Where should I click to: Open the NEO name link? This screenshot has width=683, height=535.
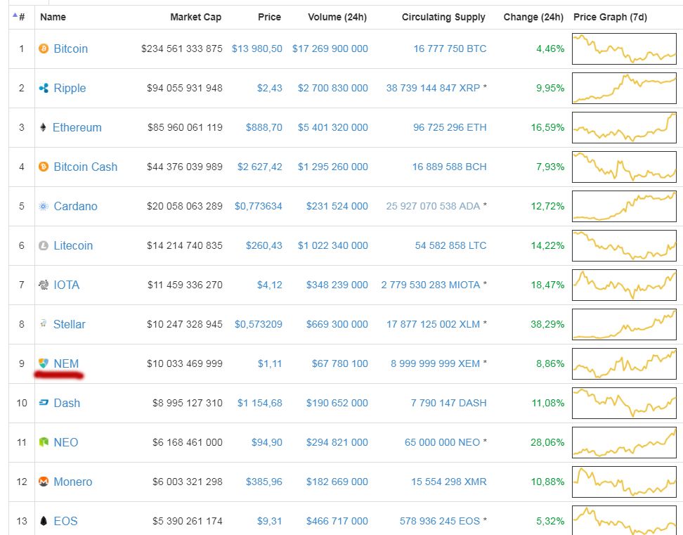point(66,442)
